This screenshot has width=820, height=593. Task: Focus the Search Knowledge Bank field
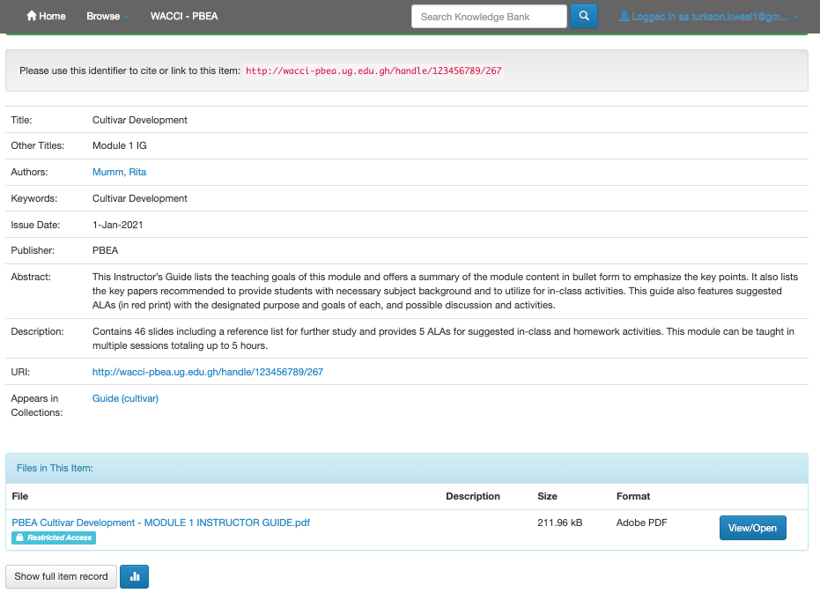tap(489, 16)
